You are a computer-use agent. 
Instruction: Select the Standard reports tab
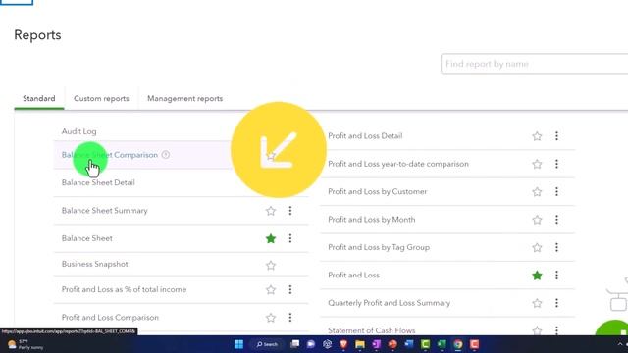click(x=39, y=98)
